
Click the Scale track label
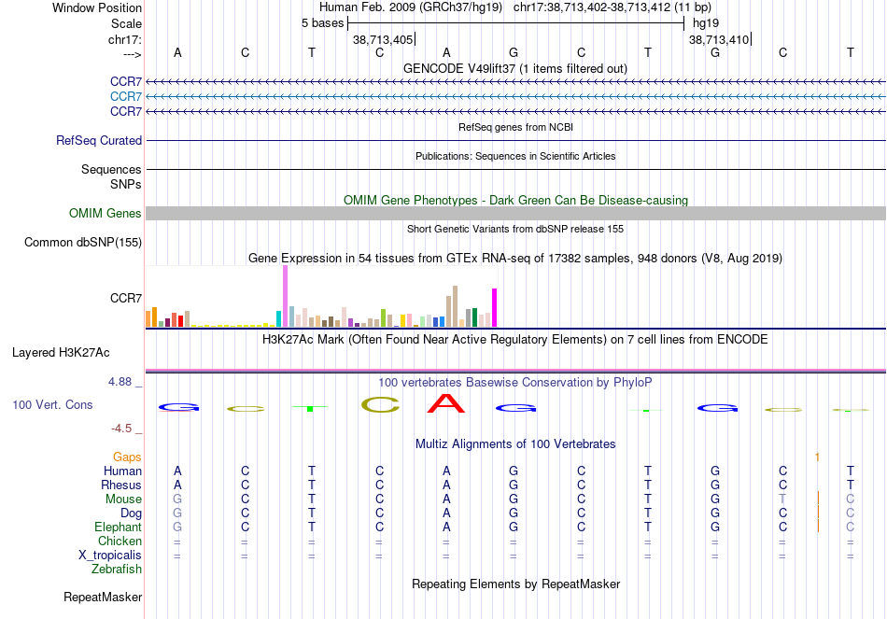click(x=126, y=23)
